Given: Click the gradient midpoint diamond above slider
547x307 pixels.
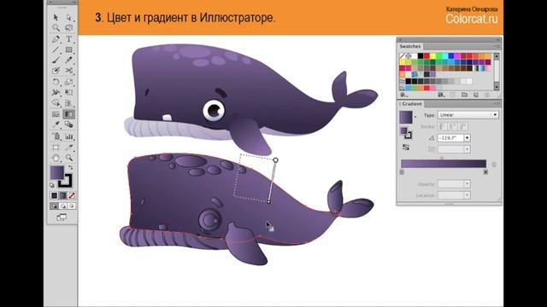Looking at the screenshot, I should coord(442,158).
